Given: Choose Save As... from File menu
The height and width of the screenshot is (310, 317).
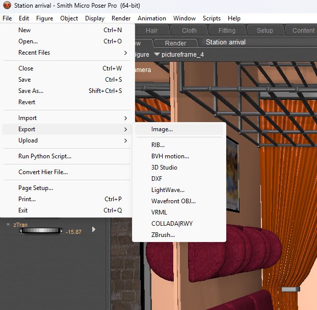Looking at the screenshot, I should pyautogui.click(x=66, y=91).
